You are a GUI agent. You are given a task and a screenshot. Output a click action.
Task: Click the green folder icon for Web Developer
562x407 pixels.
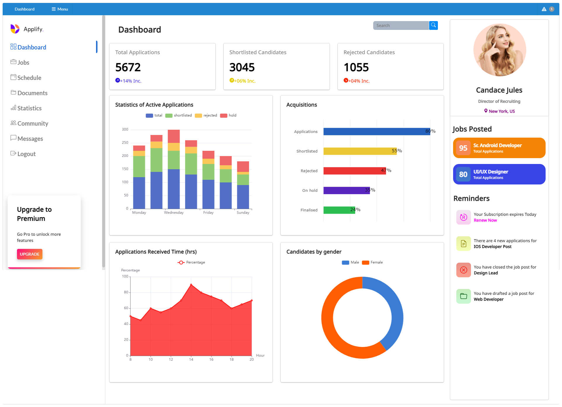click(x=464, y=296)
